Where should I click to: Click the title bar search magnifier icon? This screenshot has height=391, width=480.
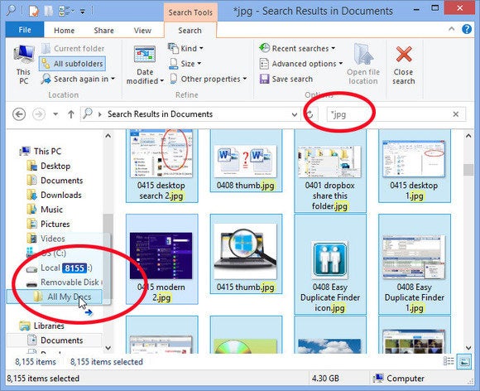coord(11,11)
